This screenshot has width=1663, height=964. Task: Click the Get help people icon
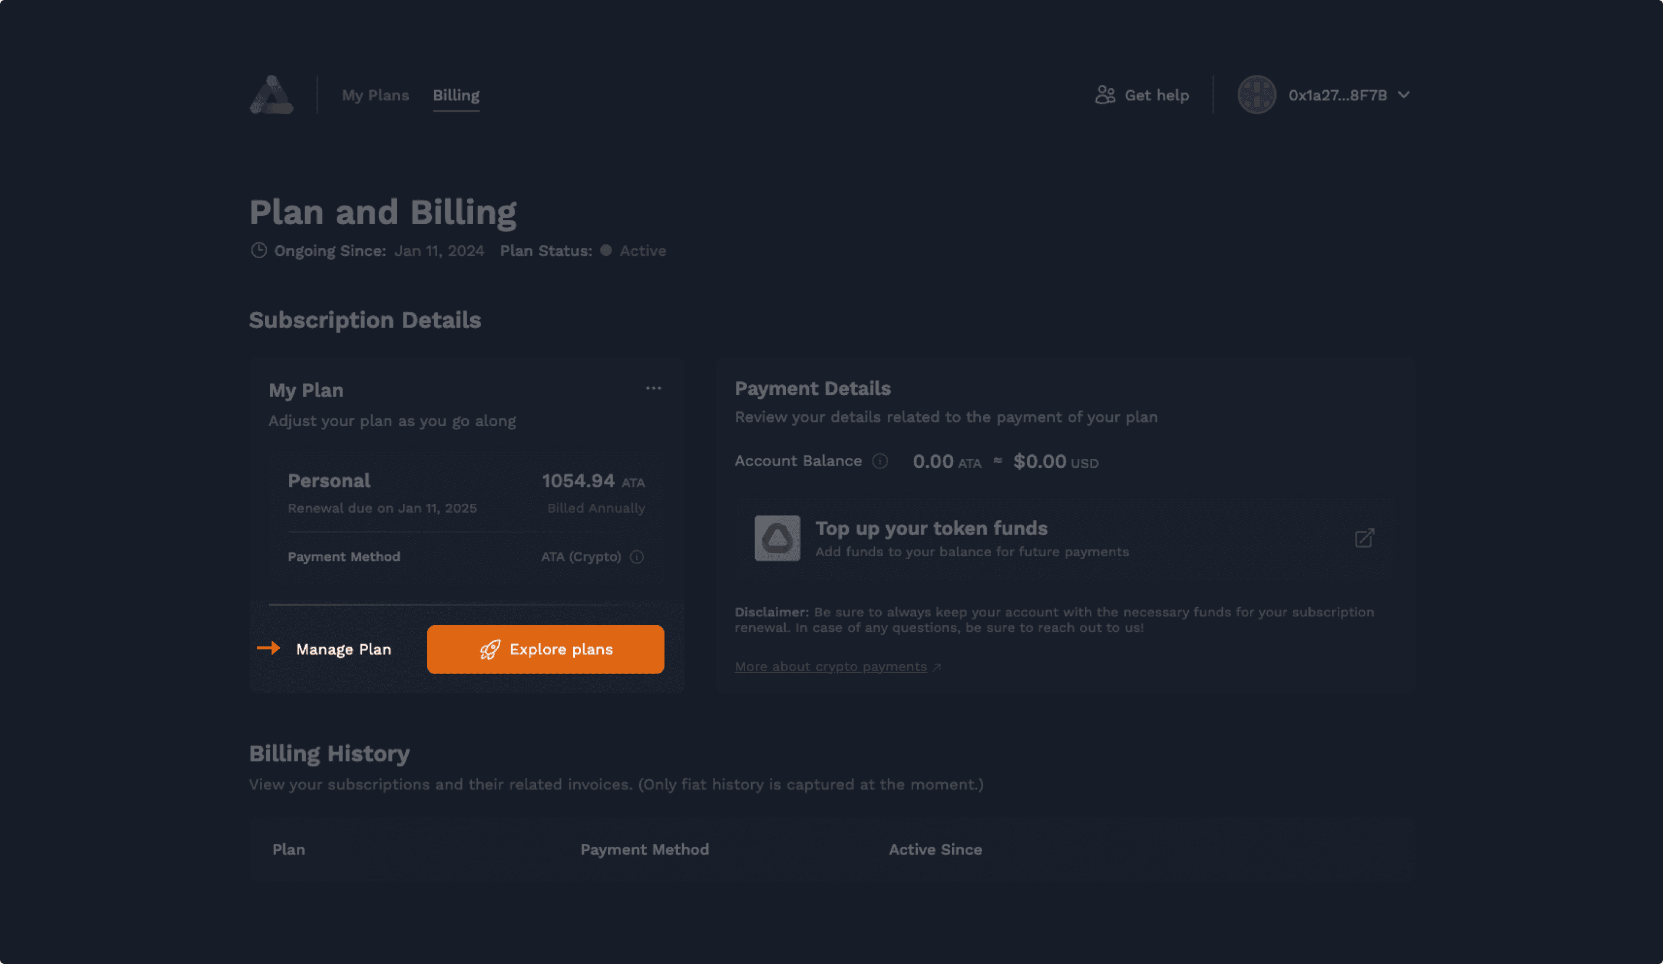[1105, 95]
